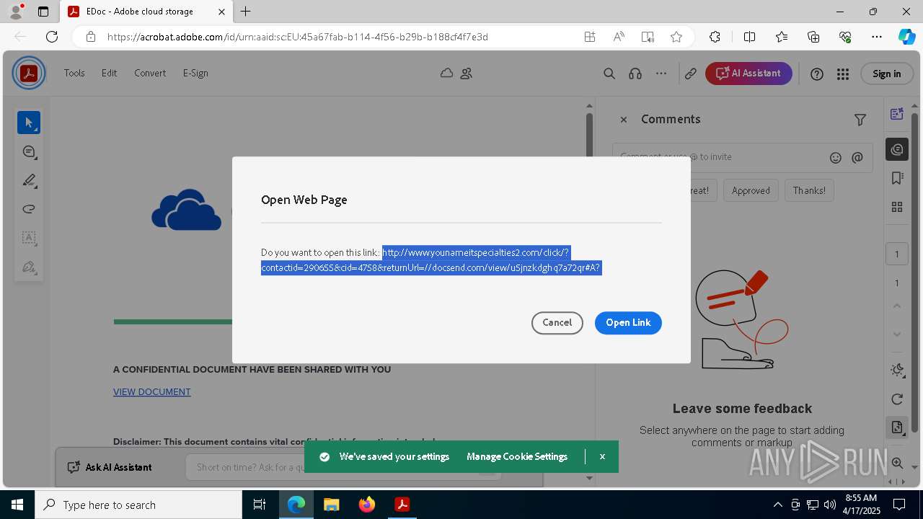
Task: Open Firefox from the taskbar
Action: [x=367, y=505]
